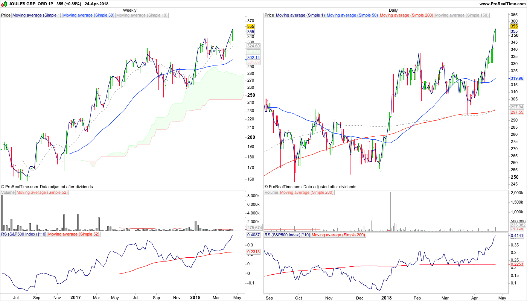The width and height of the screenshot is (527, 301).
Task: Click the yellow 355 price tag on Weekly axis
Action: pos(250,27)
